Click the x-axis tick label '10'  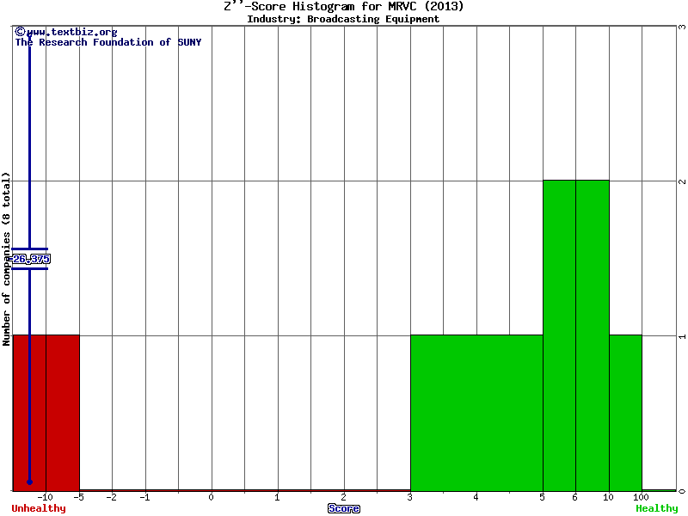pyautogui.click(x=608, y=497)
